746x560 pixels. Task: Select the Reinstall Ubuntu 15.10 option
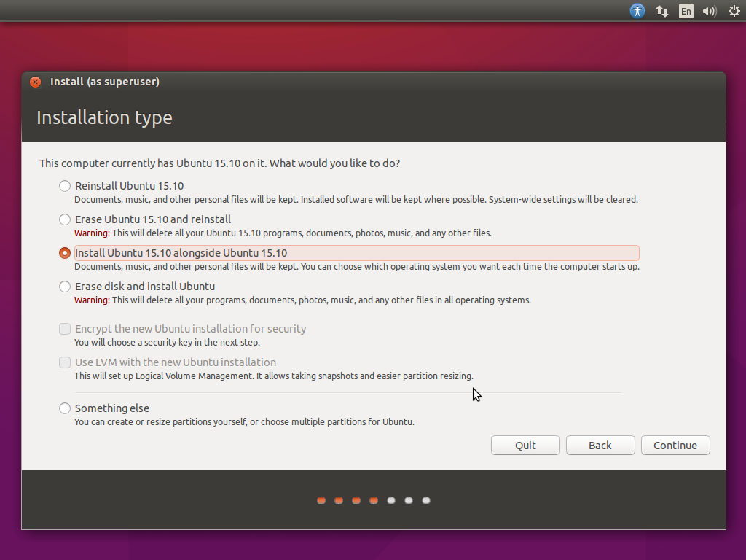[x=66, y=186]
